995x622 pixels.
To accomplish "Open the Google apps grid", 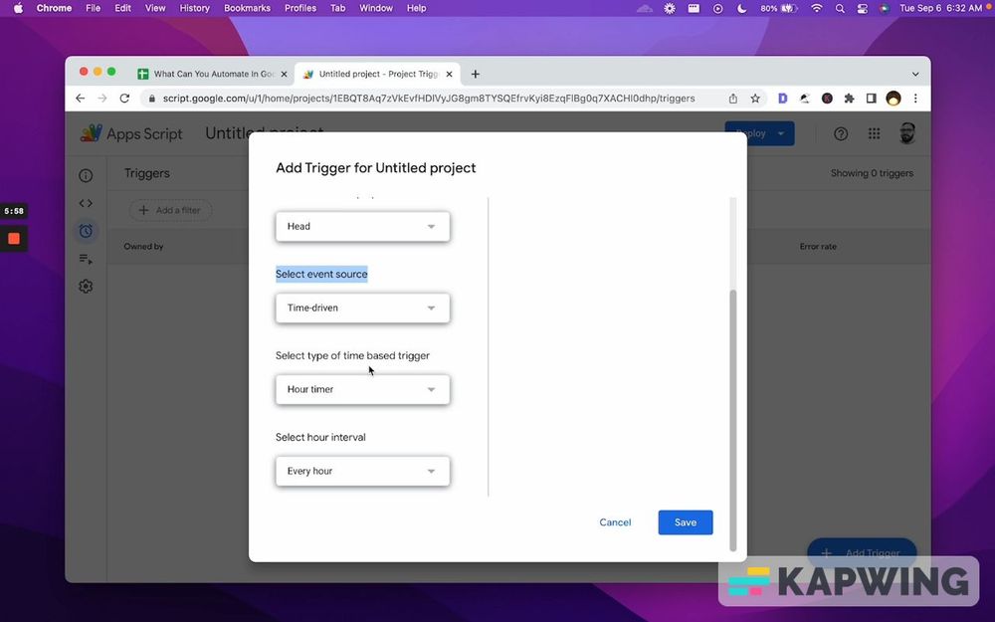I will pos(874,132).
